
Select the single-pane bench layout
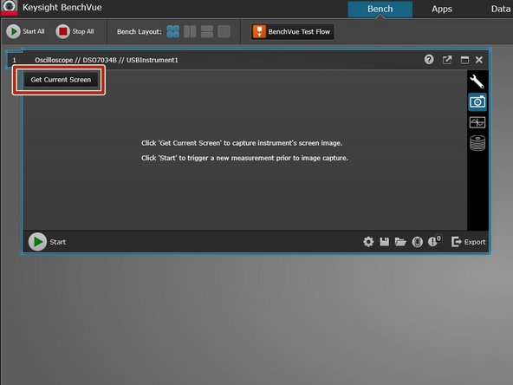[x=224, y=32]
